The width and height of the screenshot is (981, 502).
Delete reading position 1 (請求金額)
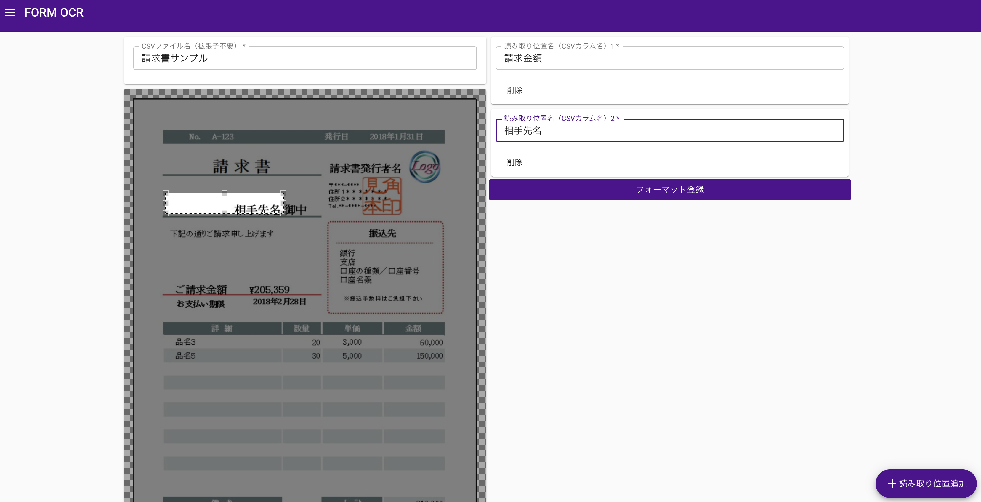pos(514,90)
